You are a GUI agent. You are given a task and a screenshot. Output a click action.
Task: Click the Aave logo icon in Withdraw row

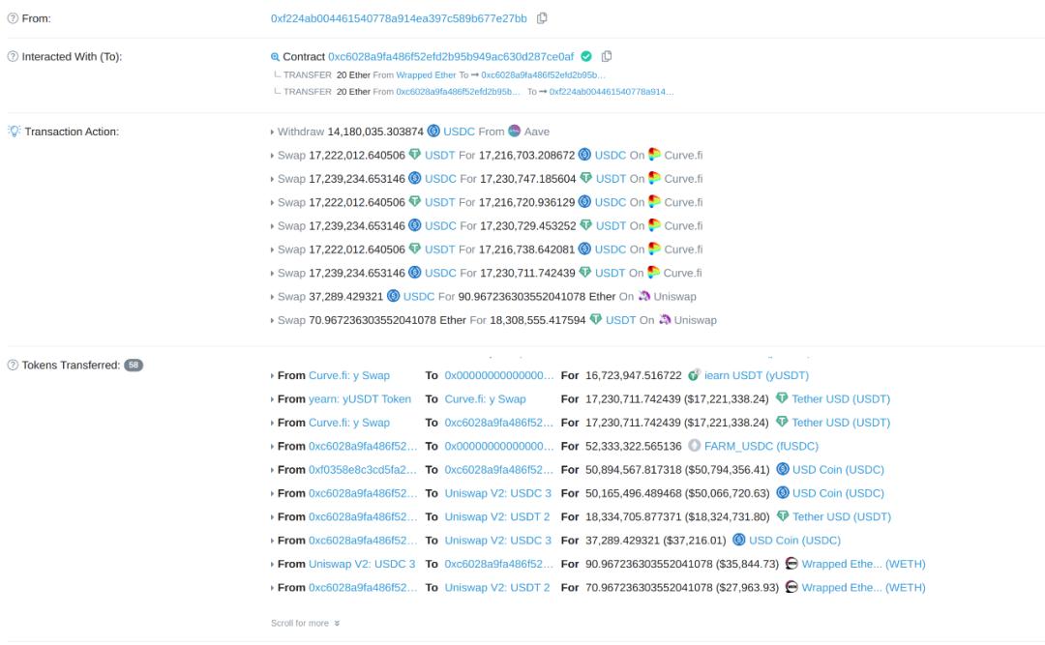[515, 131]
